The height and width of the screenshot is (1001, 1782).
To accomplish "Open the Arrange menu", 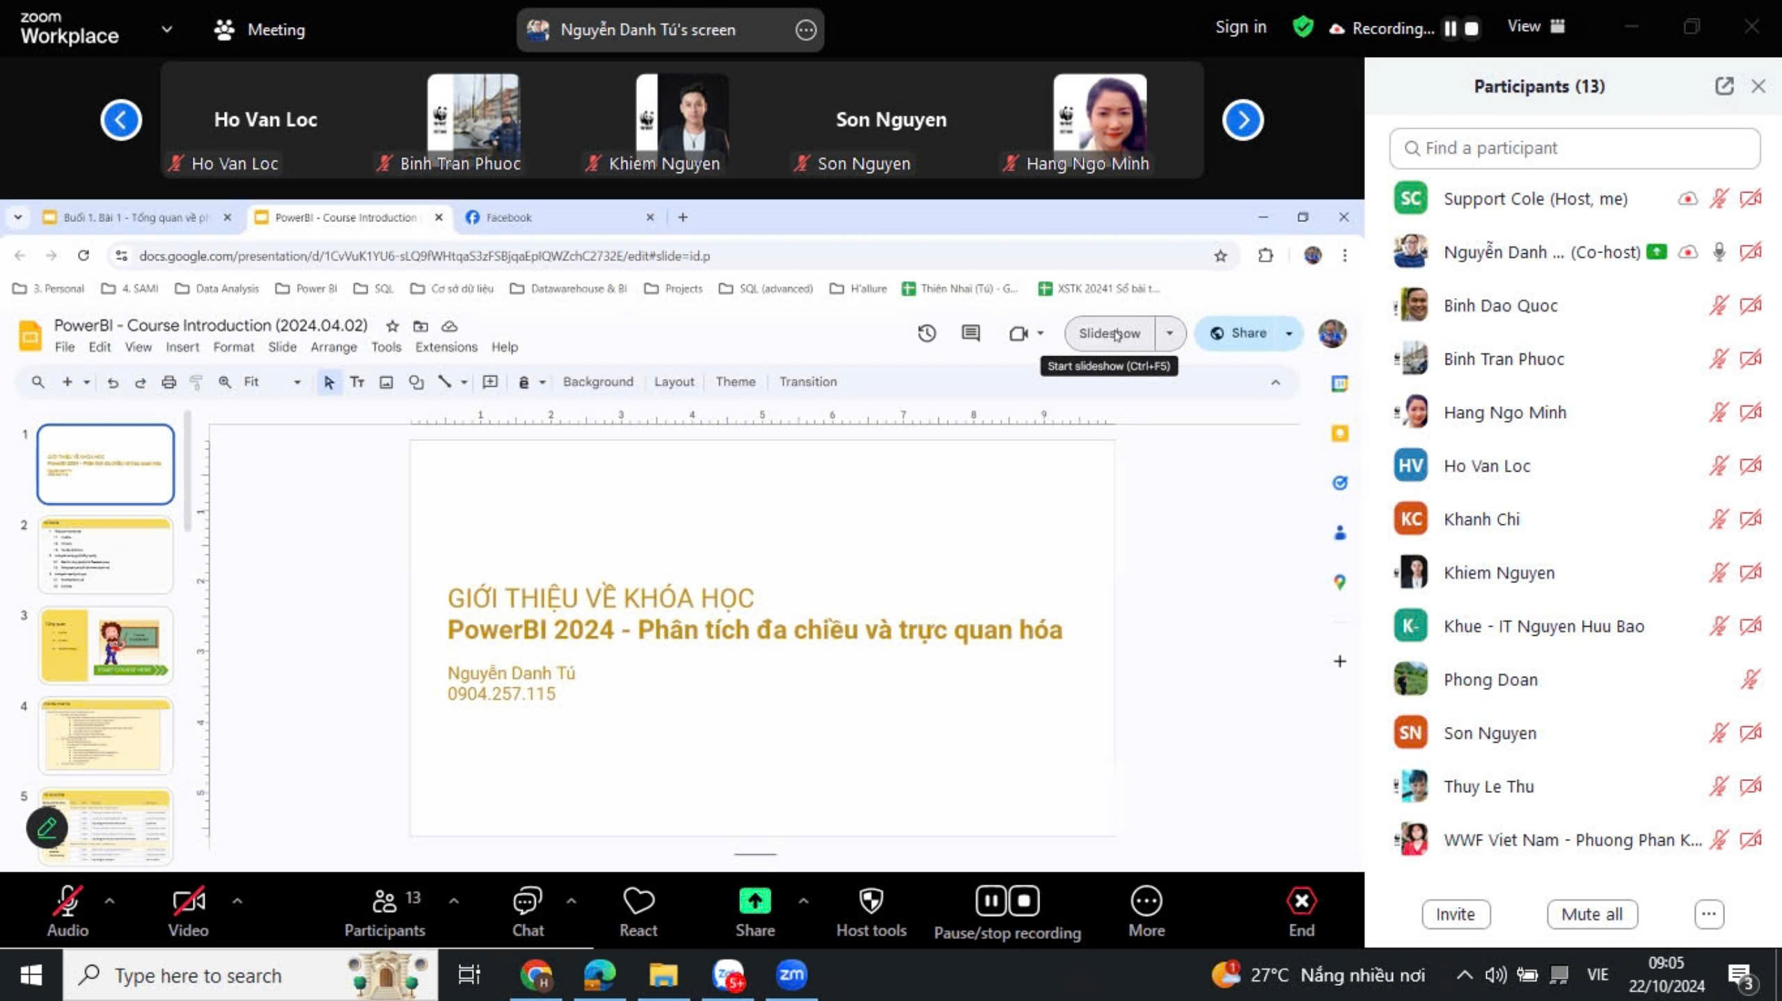I will (x=333, y=347).
